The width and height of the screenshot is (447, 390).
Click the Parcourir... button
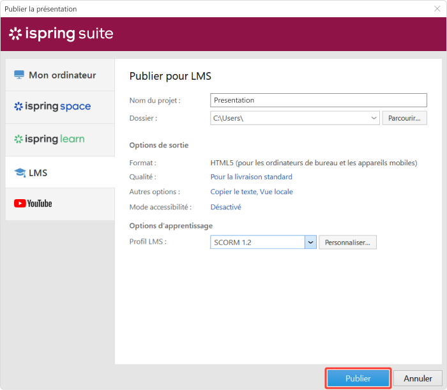coord(404,118)
